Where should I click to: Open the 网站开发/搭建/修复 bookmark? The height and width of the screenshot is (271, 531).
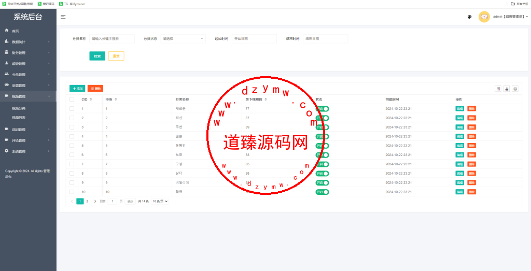17,4
